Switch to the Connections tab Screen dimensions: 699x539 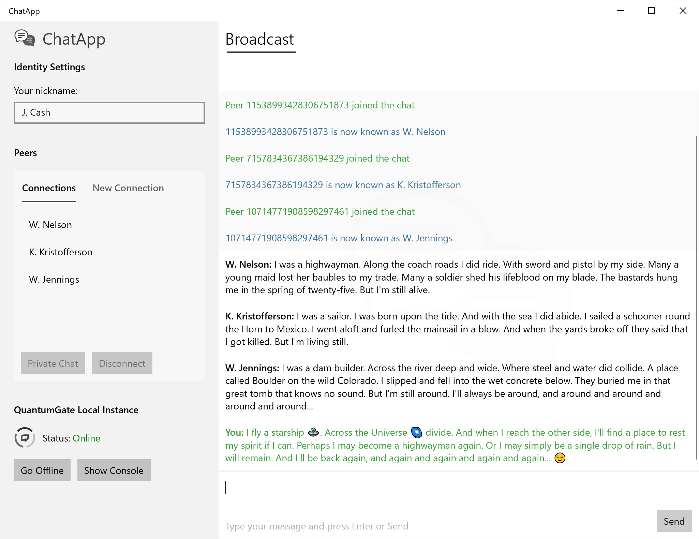tap(49, 188)
